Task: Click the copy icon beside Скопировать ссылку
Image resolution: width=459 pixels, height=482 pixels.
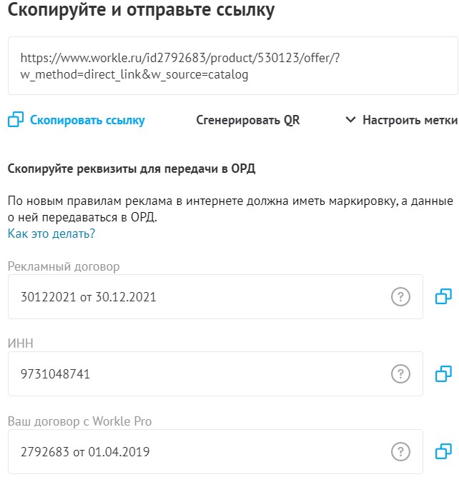Action: click(16, 119)
